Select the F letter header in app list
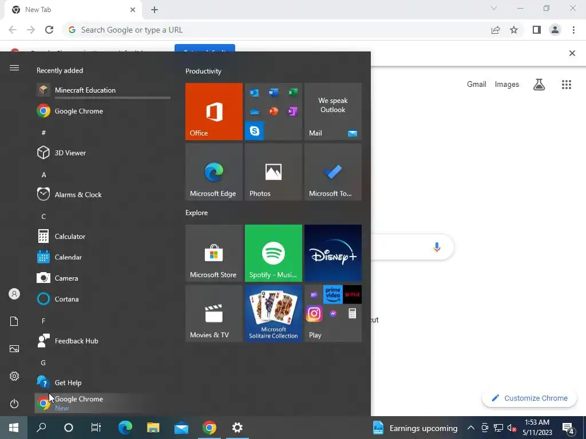This screenshot has height=439, width=586. click(x=43, y=321)
